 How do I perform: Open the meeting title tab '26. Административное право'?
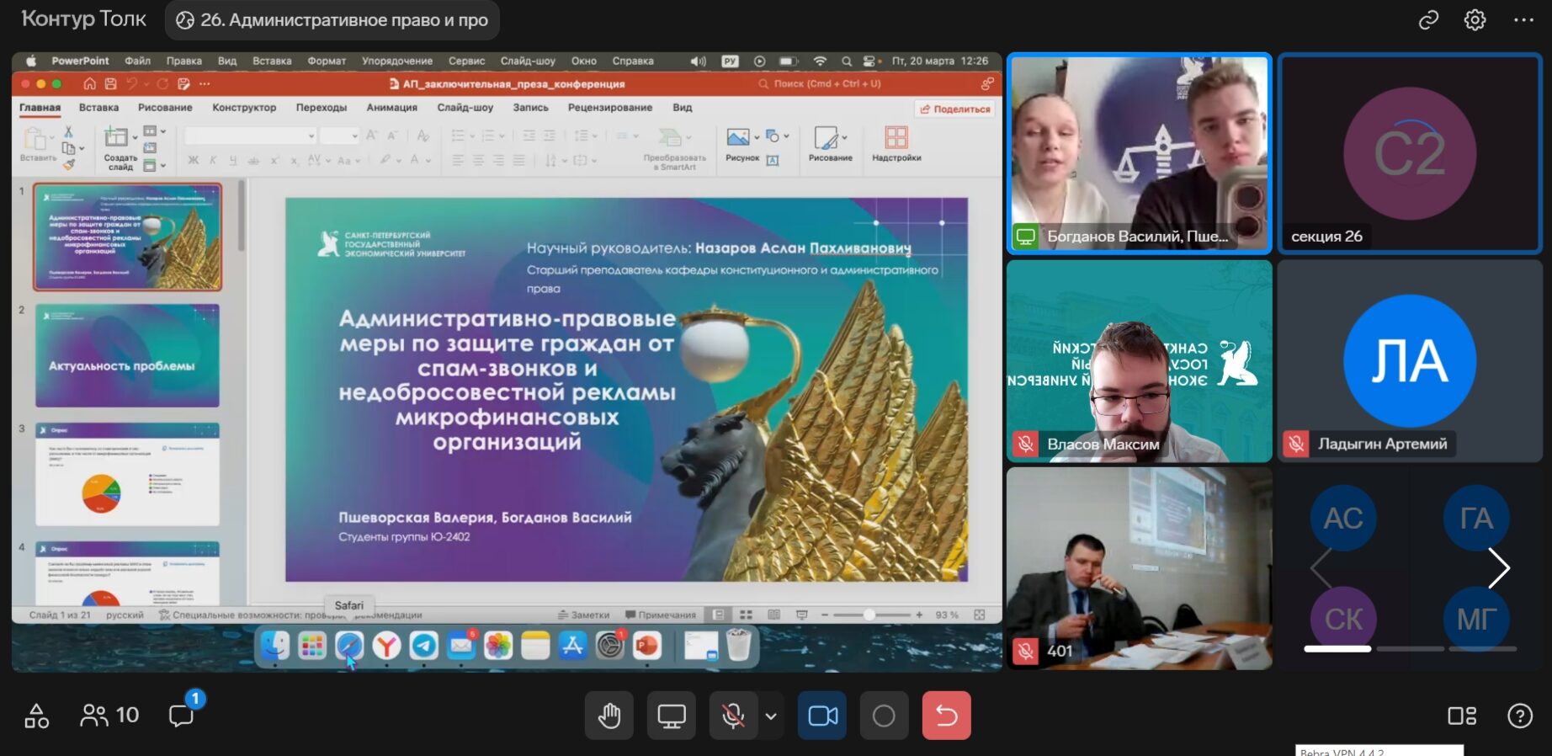[x=332, y=20]
